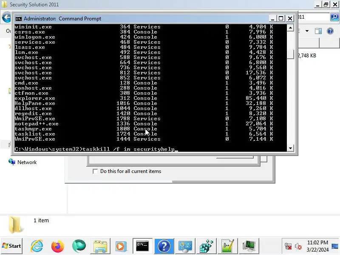Restore down the Security Solution 2011 window
Screen dimensions: 340x255
tap(326, 4)
